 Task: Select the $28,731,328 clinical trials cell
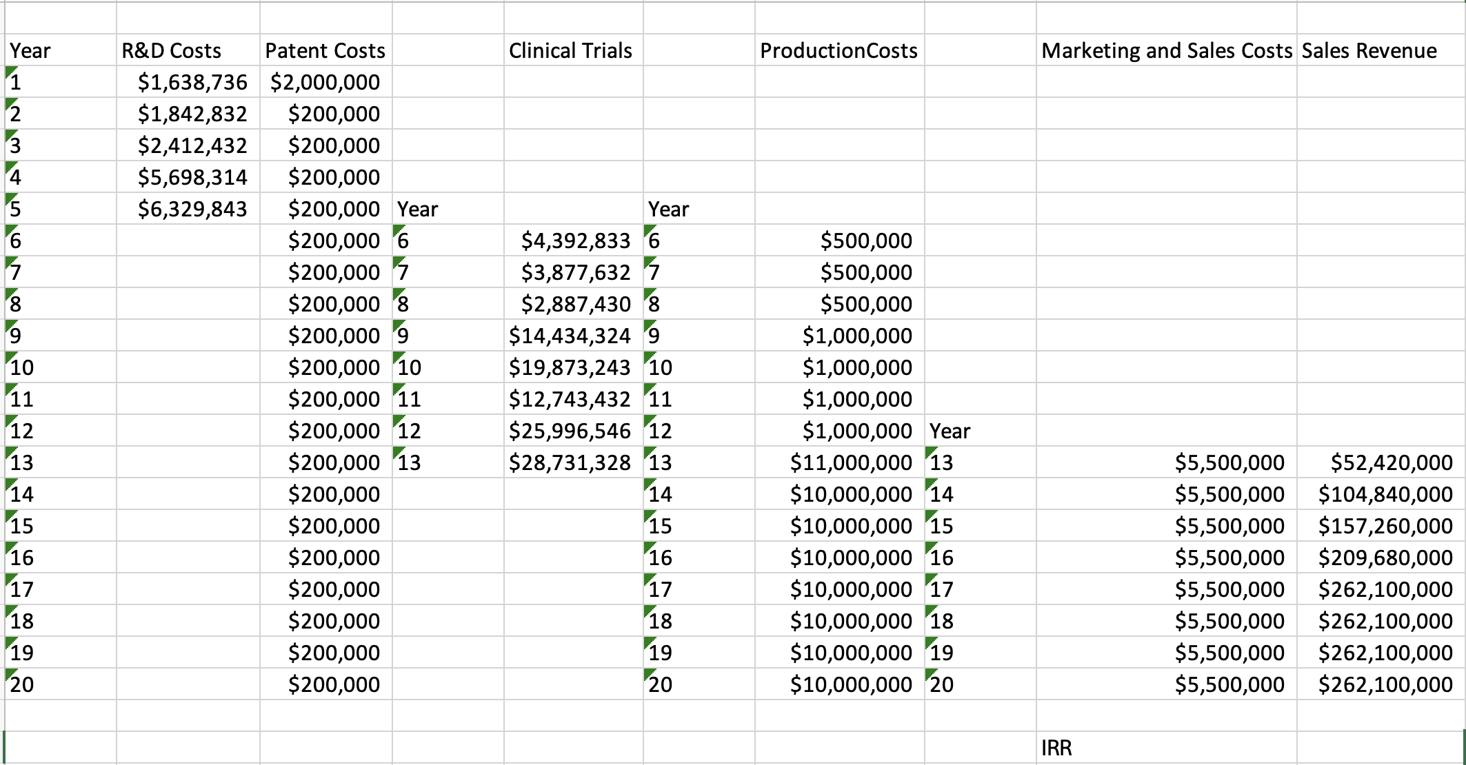click(573, 462)
